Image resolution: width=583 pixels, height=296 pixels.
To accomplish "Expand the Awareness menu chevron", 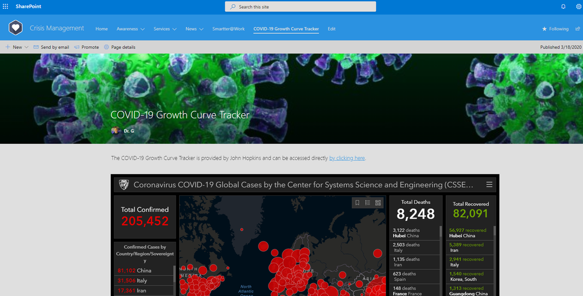I will [x=142, y=29].
